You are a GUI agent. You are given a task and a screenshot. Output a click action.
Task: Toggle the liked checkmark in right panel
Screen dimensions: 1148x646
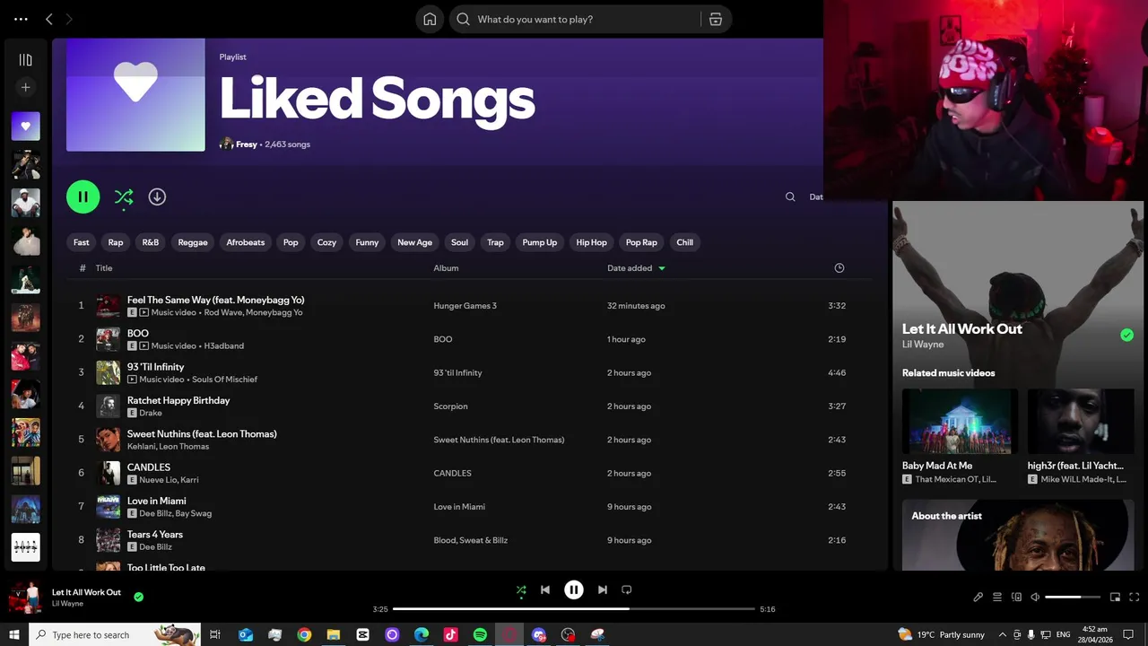tap(1126, 335)
